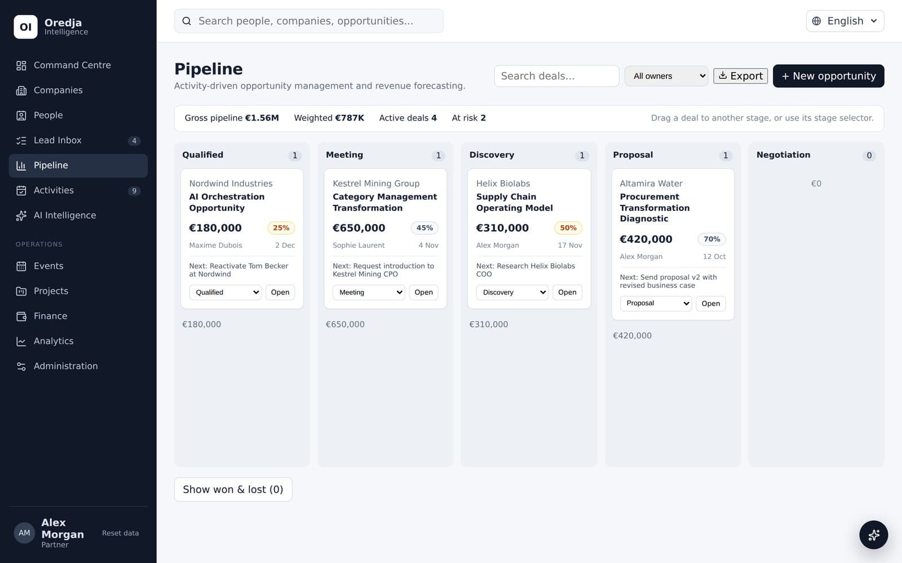902x563 pixels.
Task: Click the AI Intelligence sparkle icon
Action: click(21, 216)
